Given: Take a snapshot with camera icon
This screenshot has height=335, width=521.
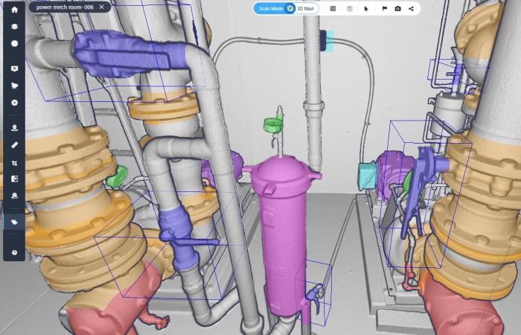Looking at the screenshot, I should pyautogui.click(x=397, y=9).
